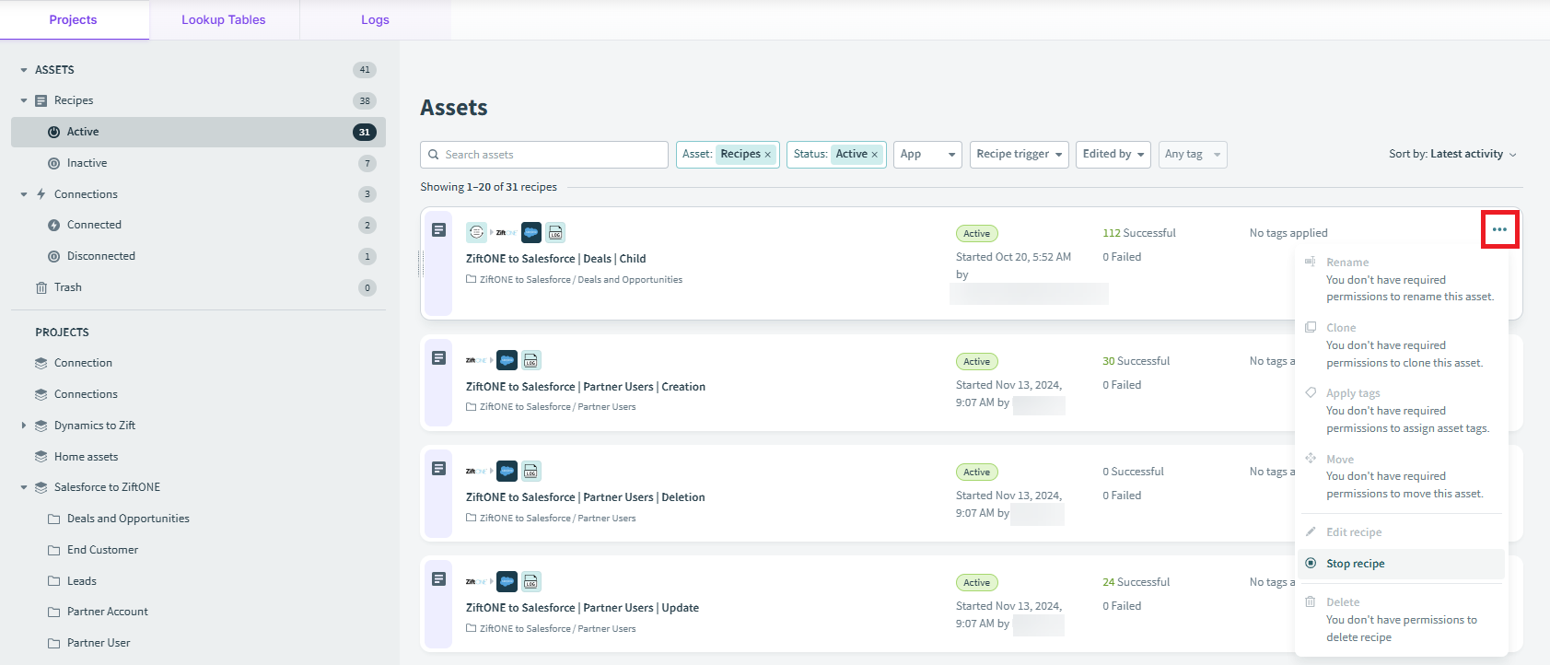The height and width of the screenshot is (665, 1550).
Task: Click the Salesforce app icon on Partner Users | Deletion recipe
Action: 507,472
